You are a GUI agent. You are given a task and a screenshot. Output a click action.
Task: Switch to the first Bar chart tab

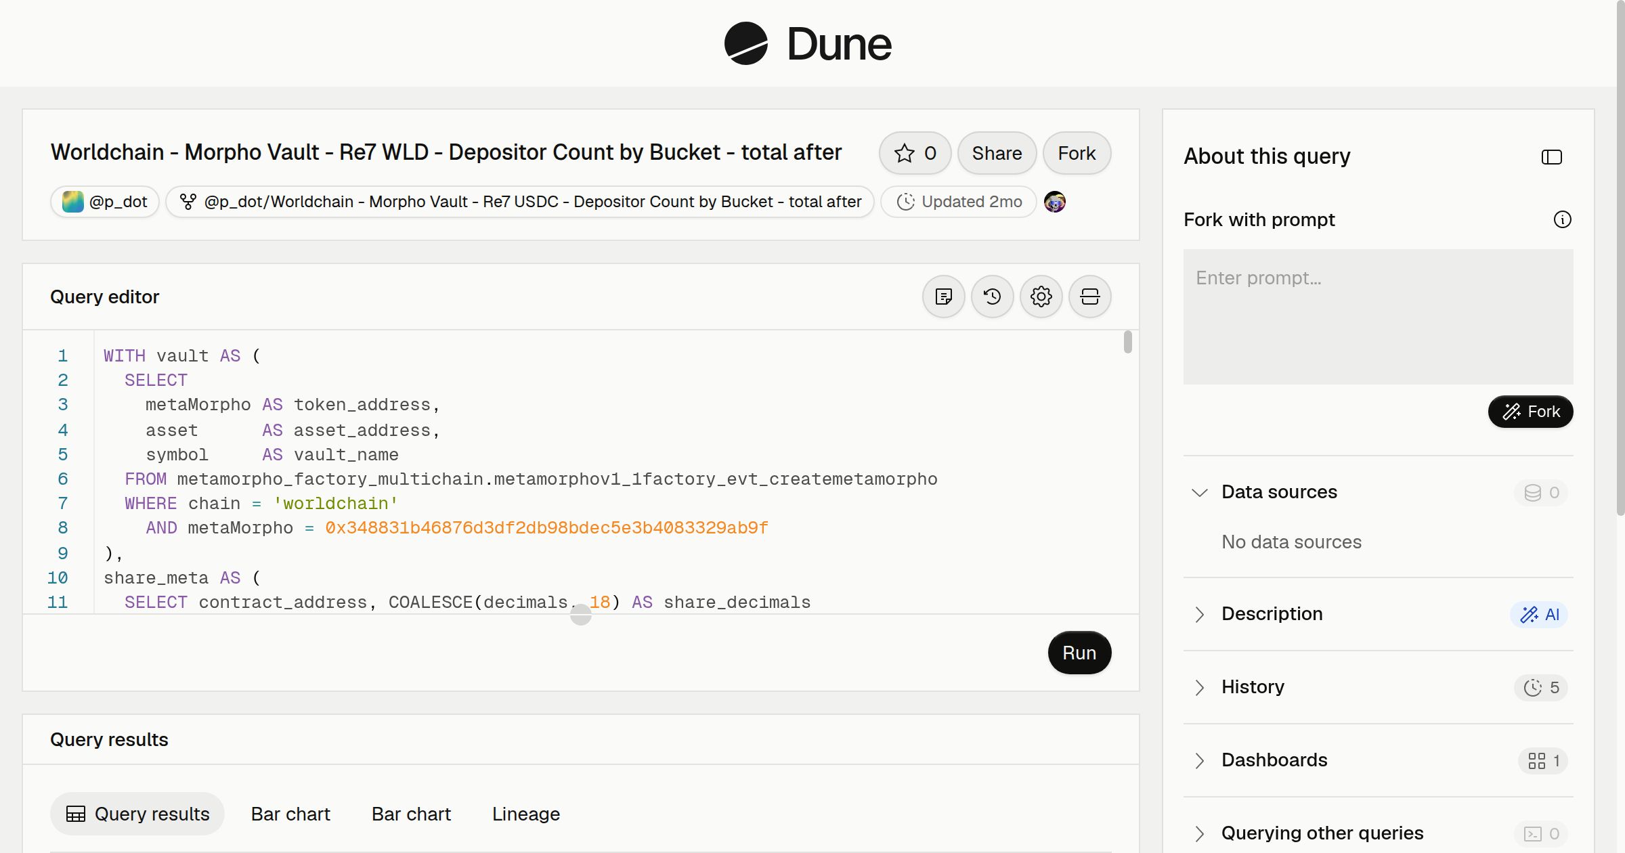290,814
